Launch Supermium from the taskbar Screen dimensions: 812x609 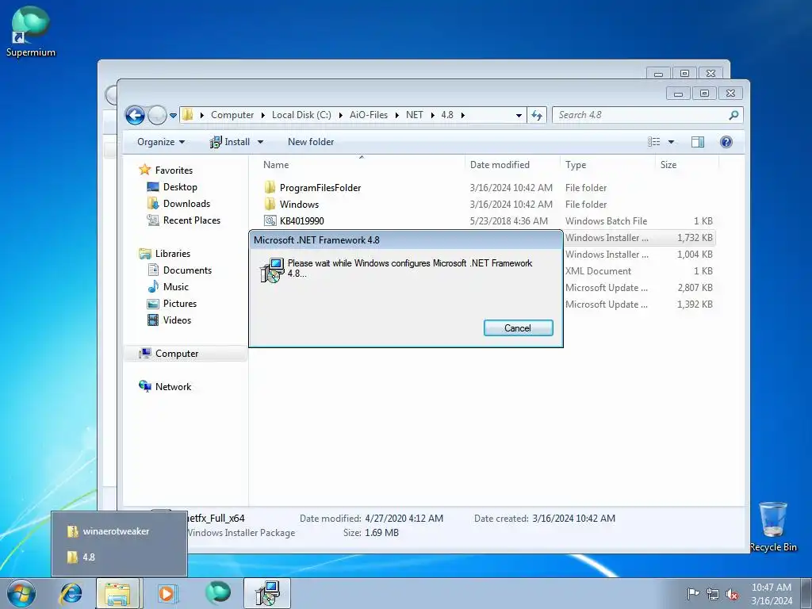(x=217, y=593)
